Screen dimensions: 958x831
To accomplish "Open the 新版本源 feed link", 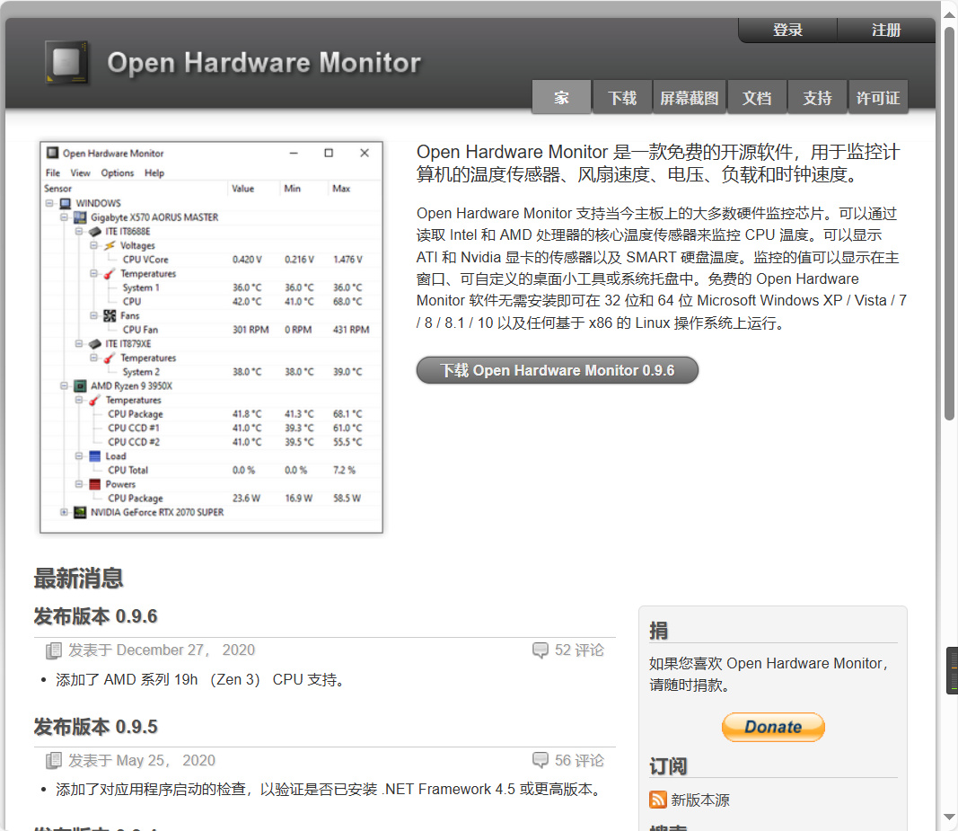I will tap(700, 800).
